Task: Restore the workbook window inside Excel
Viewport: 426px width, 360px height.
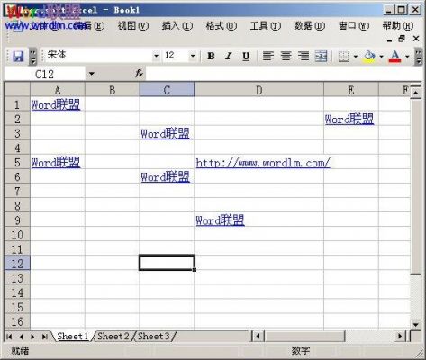Action: tap(402, 39)
